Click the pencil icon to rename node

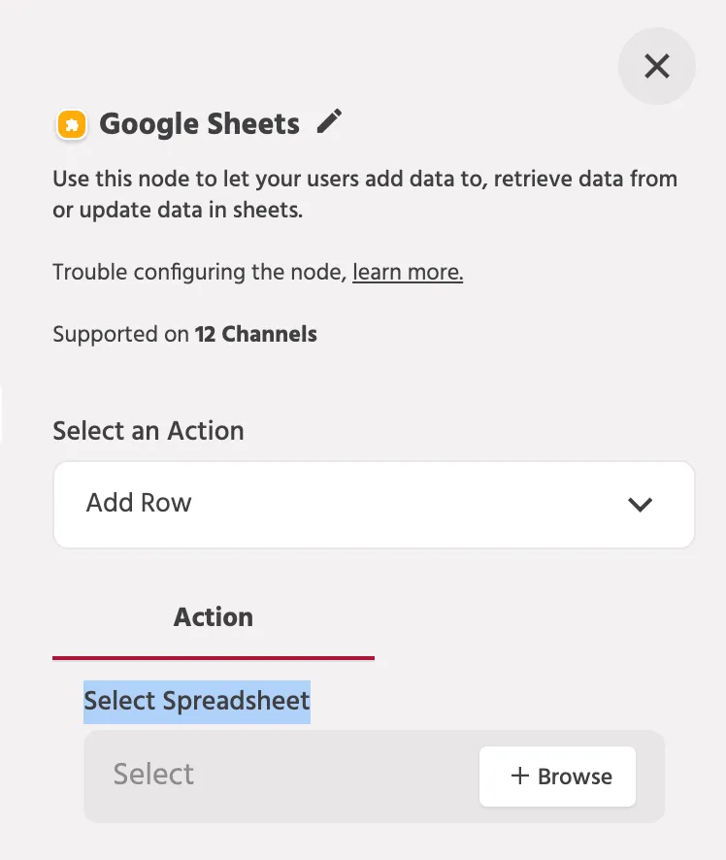(x=329, y=121)
